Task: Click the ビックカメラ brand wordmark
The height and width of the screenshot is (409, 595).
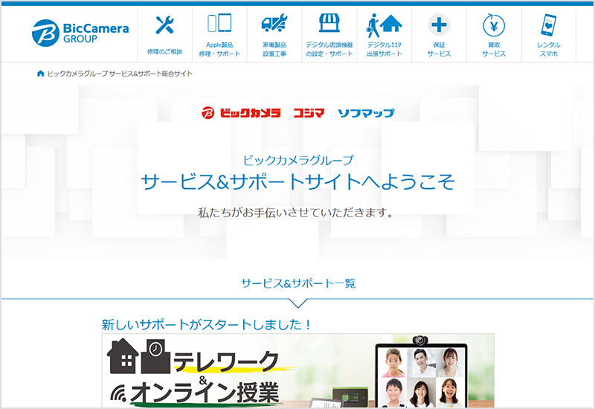Action: [x=251, y=113]
